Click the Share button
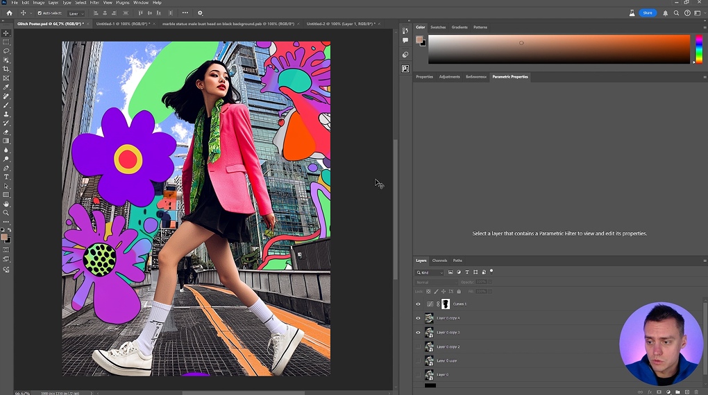The image size is (708, 395). pyautogui.click(x=647, y=13)
